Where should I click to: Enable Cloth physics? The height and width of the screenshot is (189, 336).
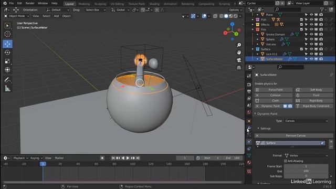tap(274, 100)
